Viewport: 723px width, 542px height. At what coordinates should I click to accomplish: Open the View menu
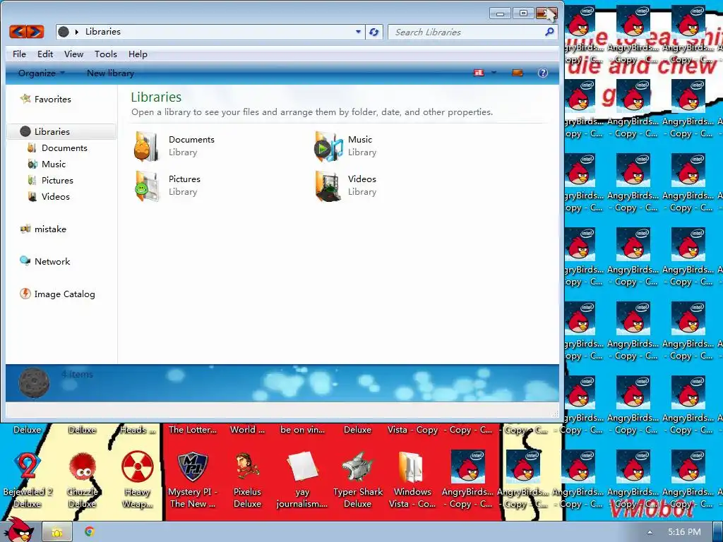click(73, 54)
